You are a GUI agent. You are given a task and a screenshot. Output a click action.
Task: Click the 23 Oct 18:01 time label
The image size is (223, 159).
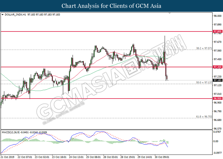[x=59, y=157]
